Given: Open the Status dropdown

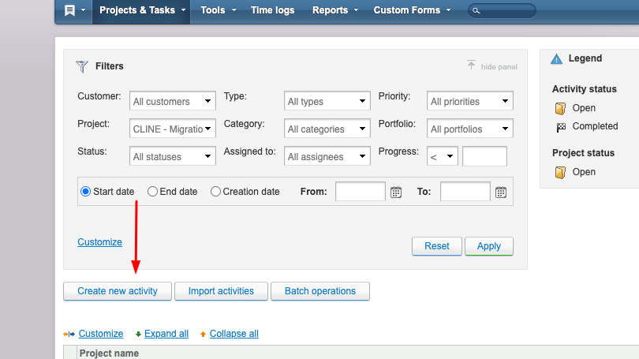Looking at the screenshot, I should [173, 156].
